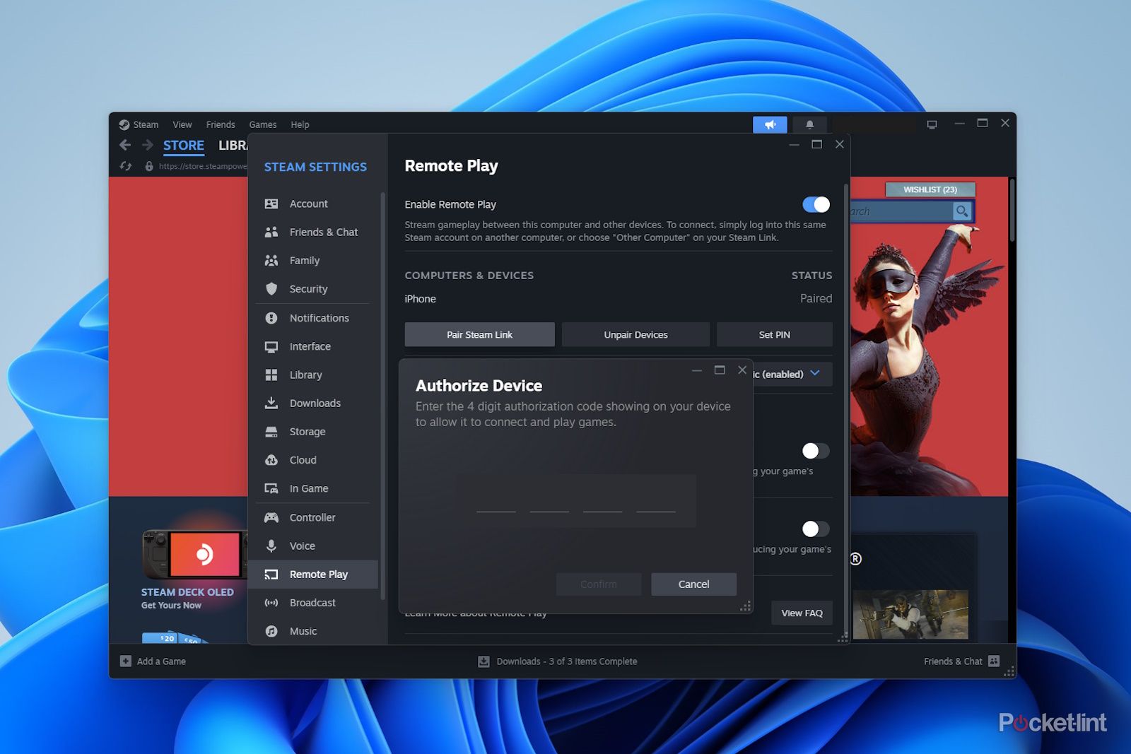Toggle the upper switch under the enabled dropdown
The image size is (1131, 754).
(815, 451)
